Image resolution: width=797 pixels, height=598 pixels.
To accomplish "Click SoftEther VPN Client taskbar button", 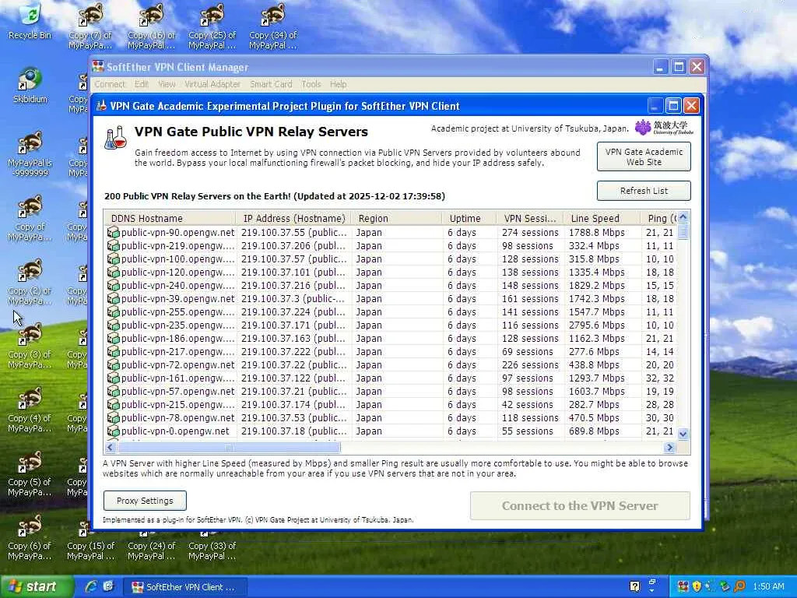I will (186, 587).
